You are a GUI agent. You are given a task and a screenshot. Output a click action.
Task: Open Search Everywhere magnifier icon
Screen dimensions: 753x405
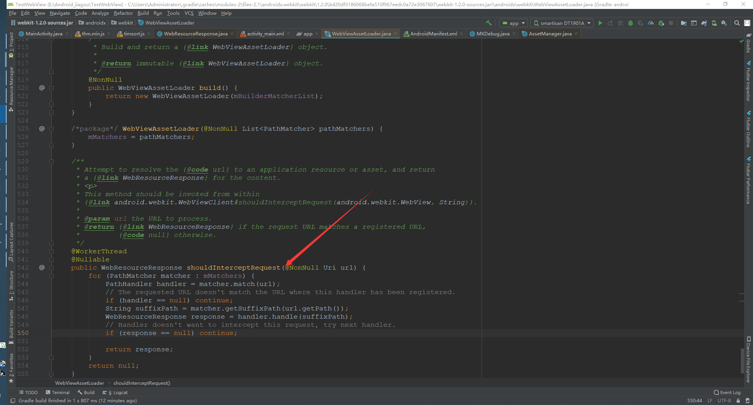(737, 23)
